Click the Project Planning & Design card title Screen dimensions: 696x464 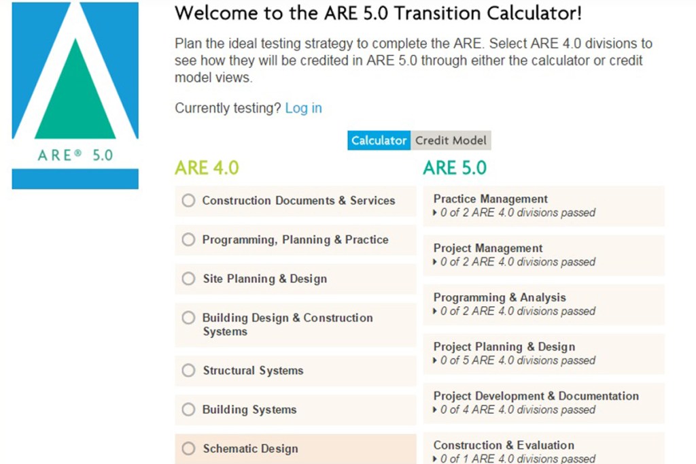pos(504,347)
